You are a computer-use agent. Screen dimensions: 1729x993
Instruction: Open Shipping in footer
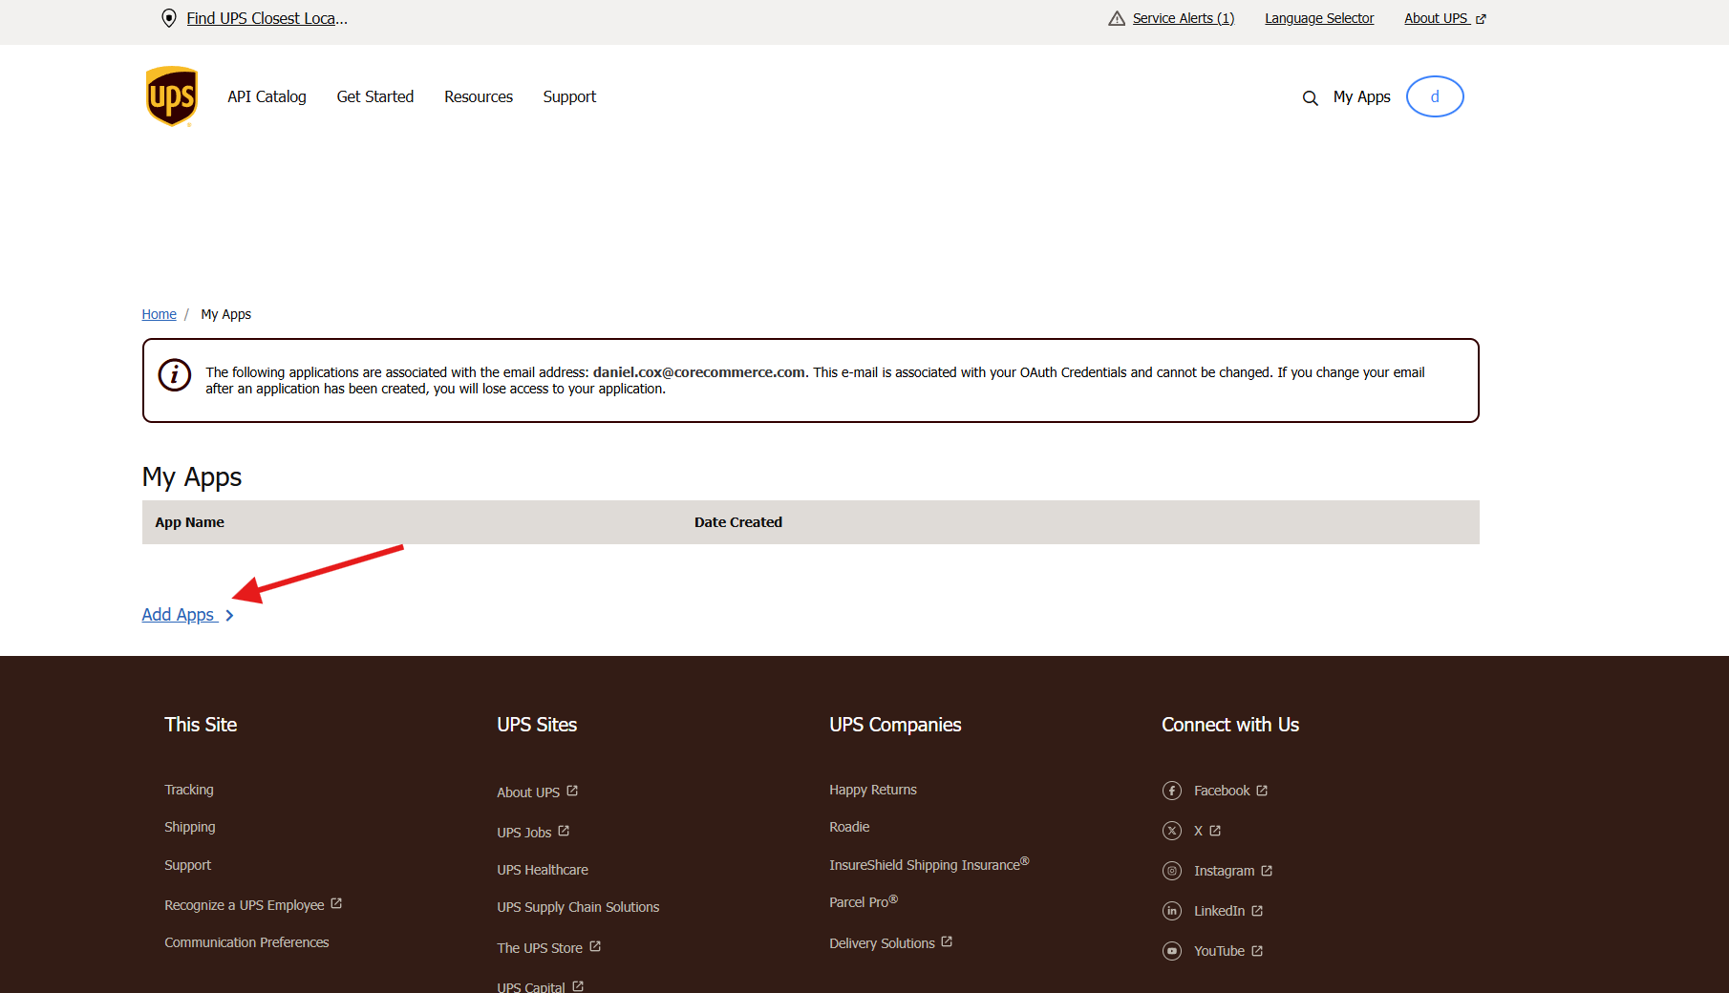point(190,827)
